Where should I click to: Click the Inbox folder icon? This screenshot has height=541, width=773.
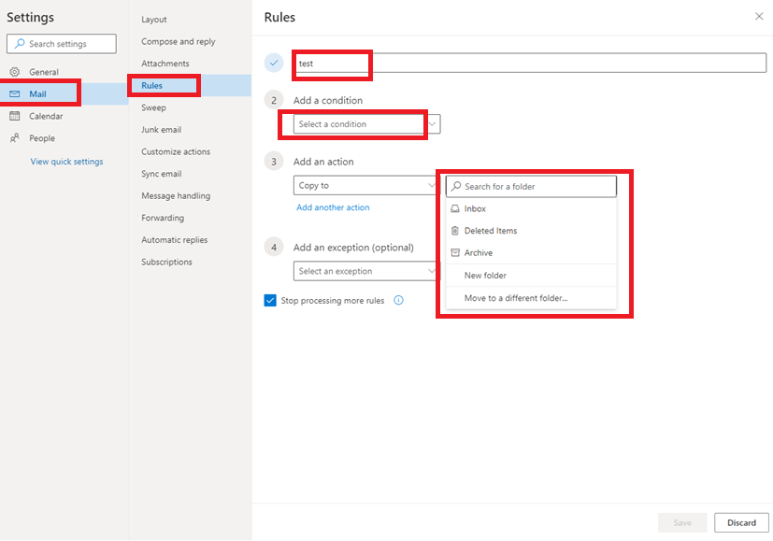click(x=455, y=209)
